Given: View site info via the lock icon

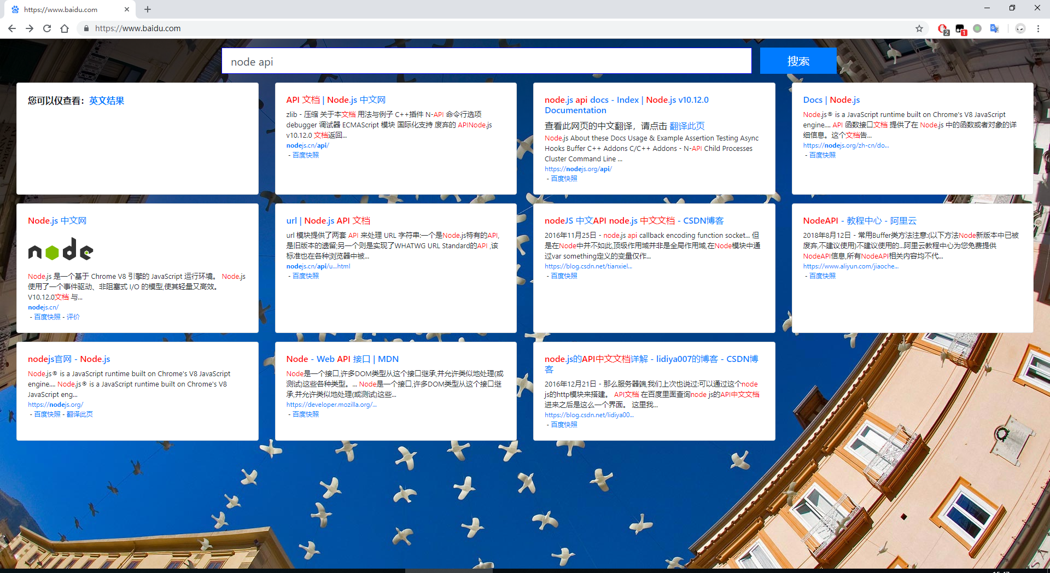Looking at the screenshot, I should pyautogui.click(x=86, y=28).
